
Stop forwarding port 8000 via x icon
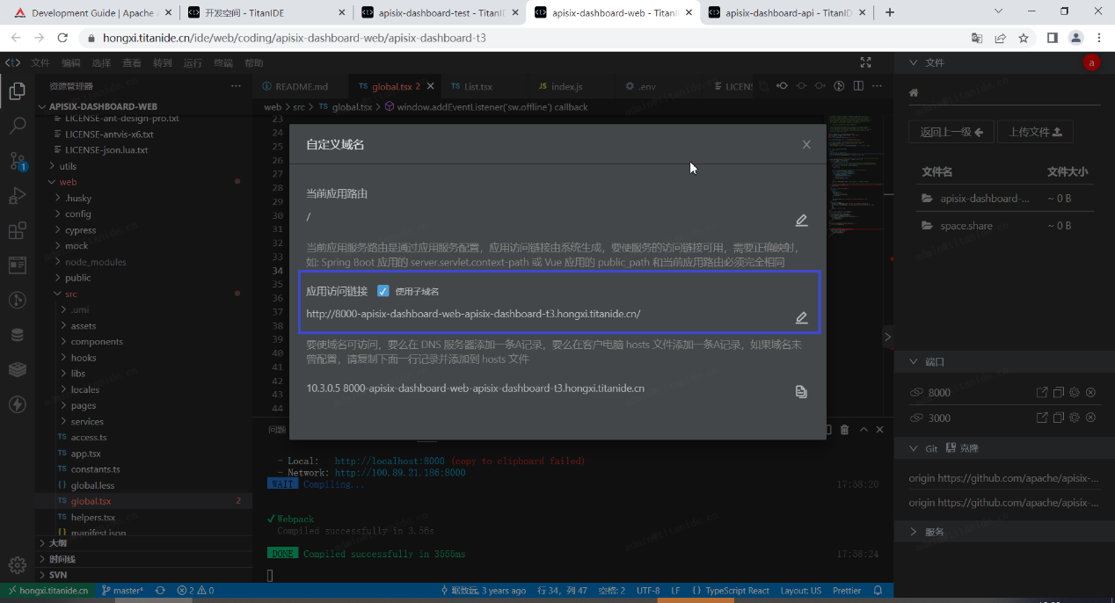point(1090,392)
